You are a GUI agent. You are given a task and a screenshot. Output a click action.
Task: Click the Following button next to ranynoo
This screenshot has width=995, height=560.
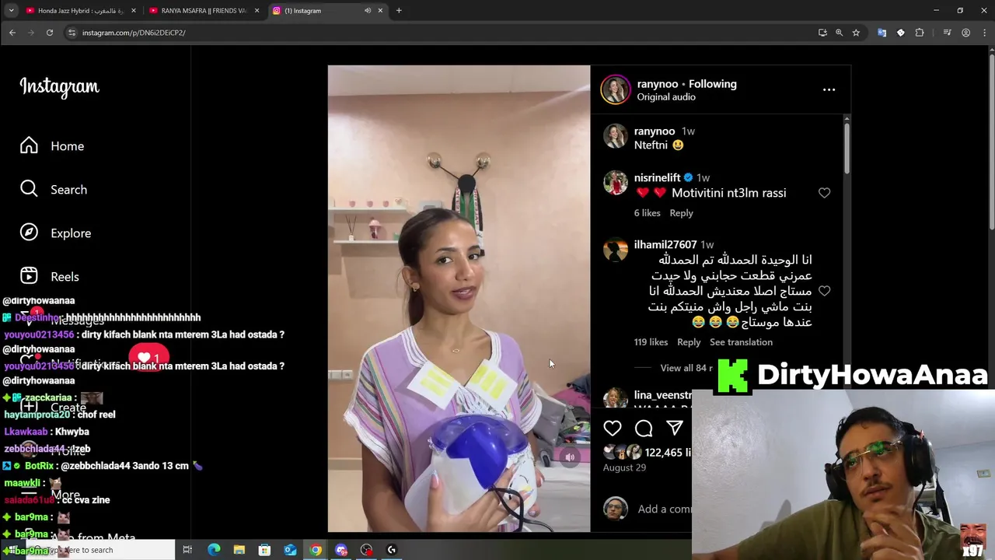click(712, 84)
